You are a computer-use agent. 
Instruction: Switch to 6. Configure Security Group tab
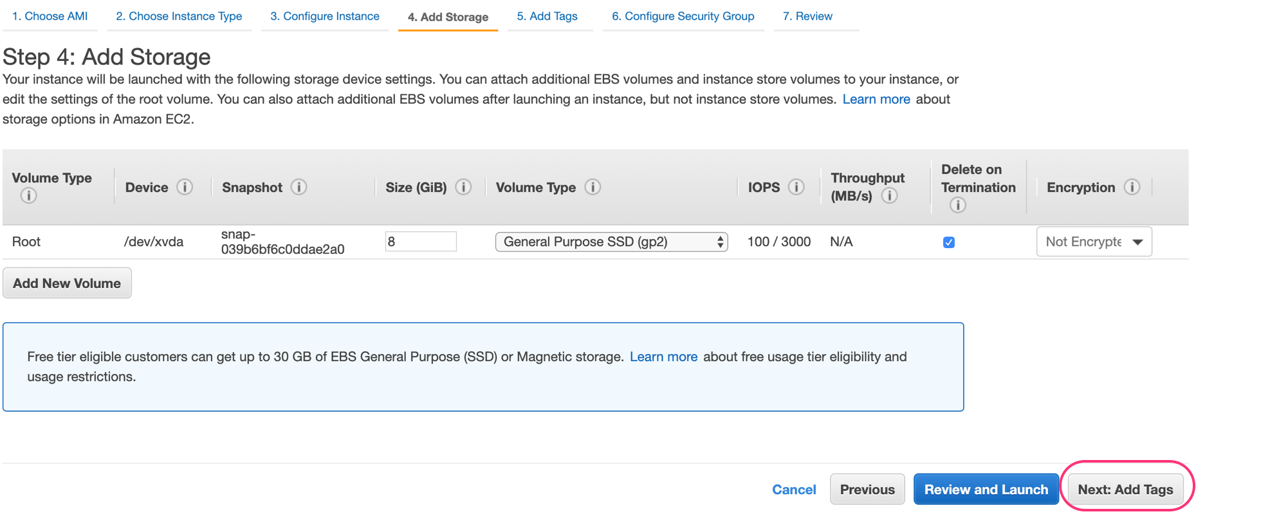coord(683,16)
